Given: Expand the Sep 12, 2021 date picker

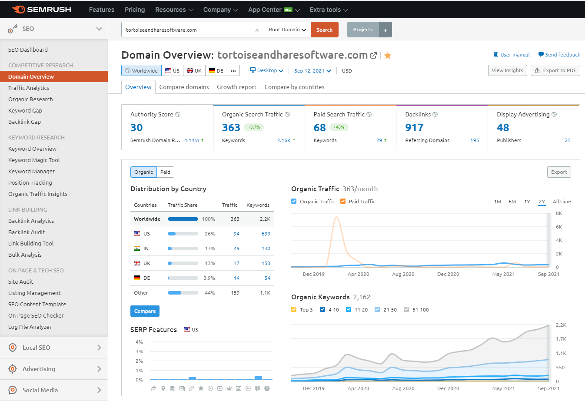Looking at the screenshot, I should tap(312, 71).
